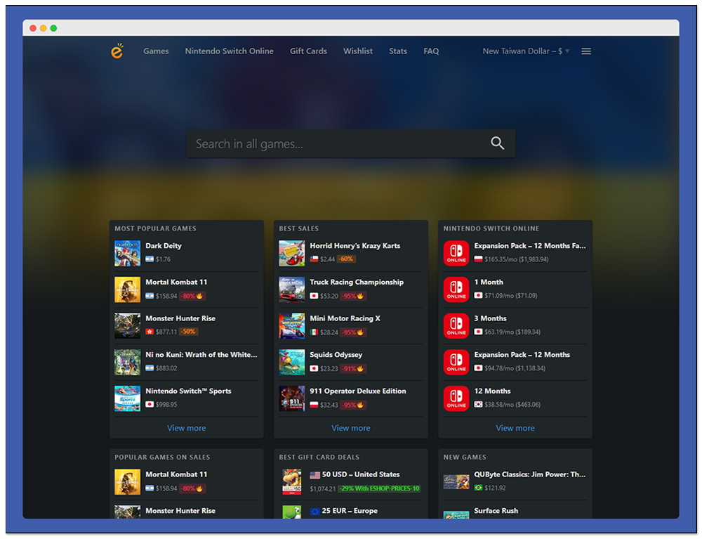Click the Hong Kong flag under Monster Hunter Rise
The image size is (702, 539).
click(x=150, y=332)
